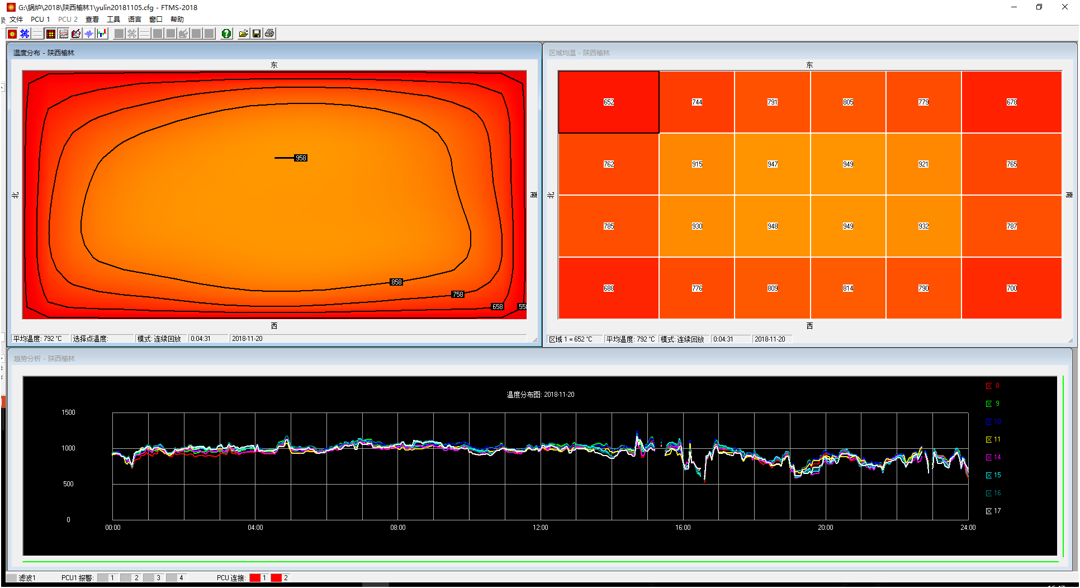Click the colored bar chart toolbar icon
Screen dimensions: 1080x588
tap(102, 34)
